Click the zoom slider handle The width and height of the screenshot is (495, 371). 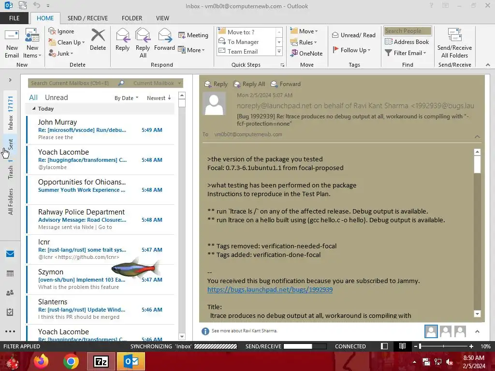[420, 346]
